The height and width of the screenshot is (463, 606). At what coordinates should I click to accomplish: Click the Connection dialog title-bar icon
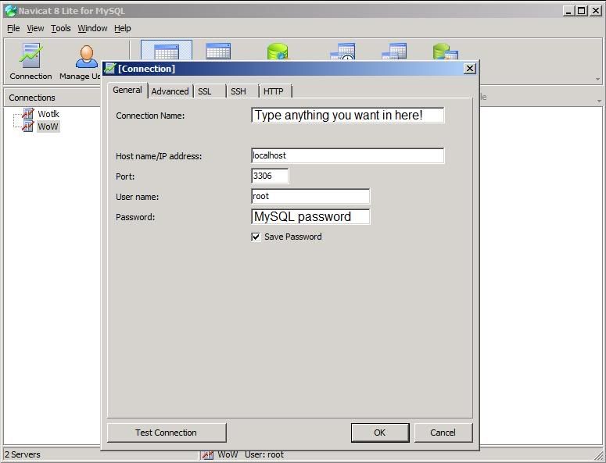click(109, 68)
